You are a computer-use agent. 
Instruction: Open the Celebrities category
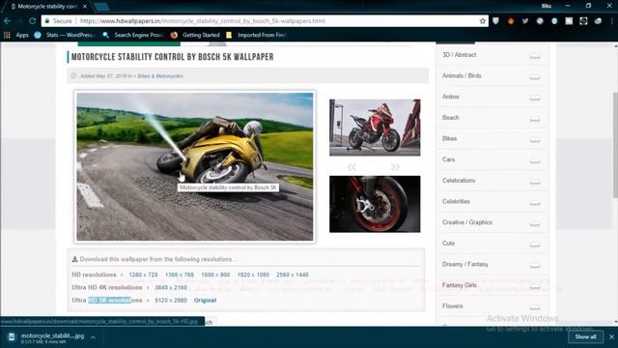point(456,201)
